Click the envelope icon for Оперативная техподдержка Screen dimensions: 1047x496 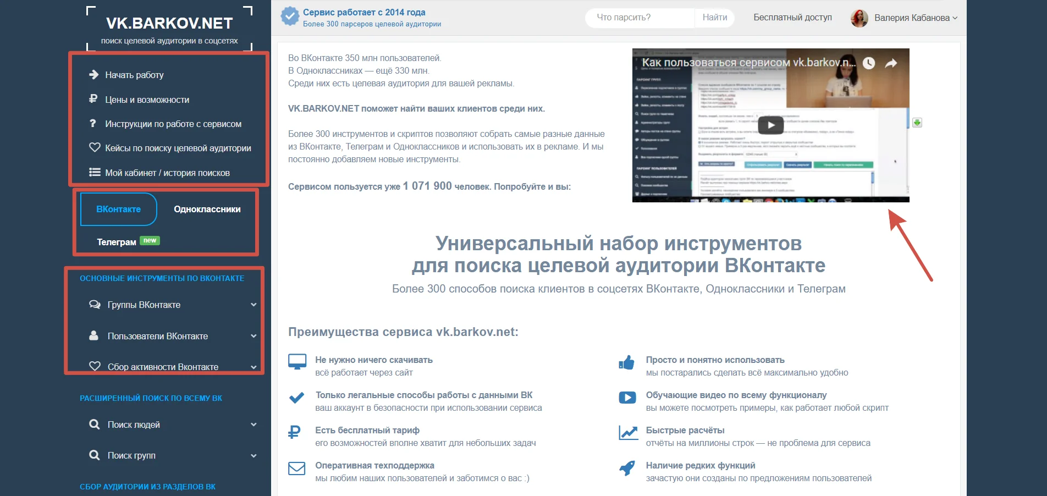[297, 468]
